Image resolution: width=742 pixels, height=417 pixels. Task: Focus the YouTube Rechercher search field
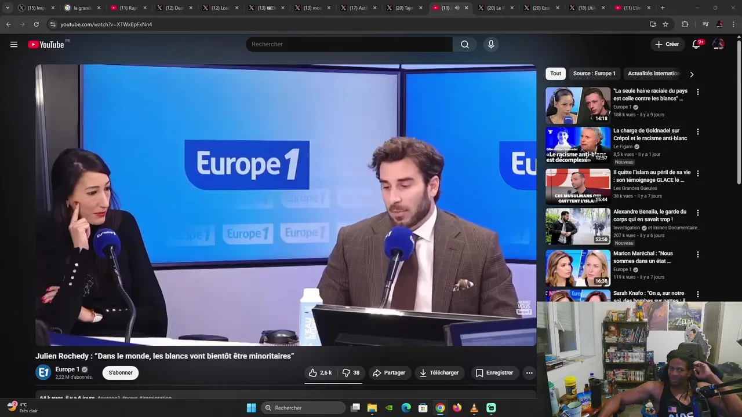coord(349,45)
